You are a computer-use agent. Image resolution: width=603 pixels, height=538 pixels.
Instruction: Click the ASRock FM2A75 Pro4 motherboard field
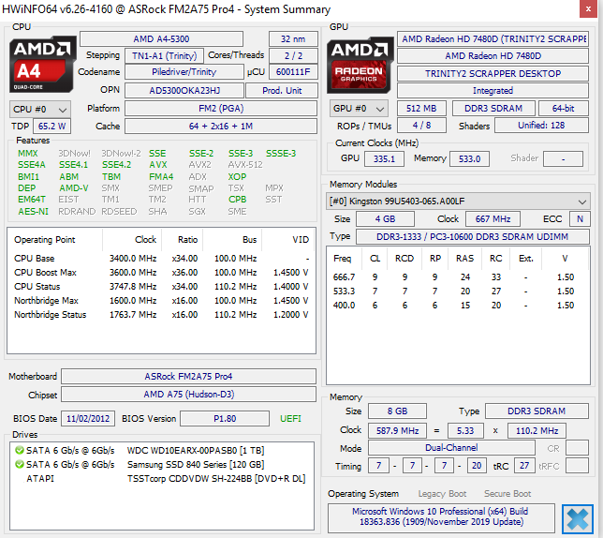pyautogui.click(x=188, y=377)
